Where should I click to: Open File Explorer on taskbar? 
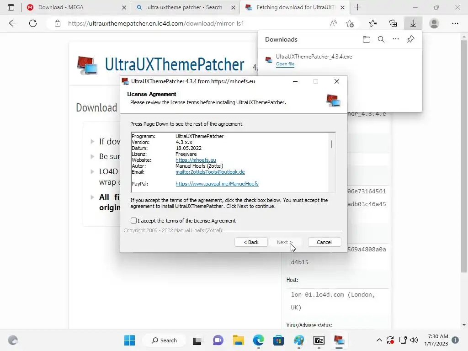tap(238, 340)
